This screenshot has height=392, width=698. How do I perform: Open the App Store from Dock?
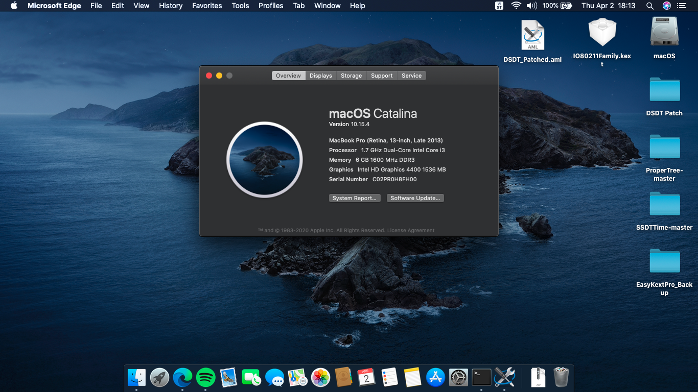[435, 378]
